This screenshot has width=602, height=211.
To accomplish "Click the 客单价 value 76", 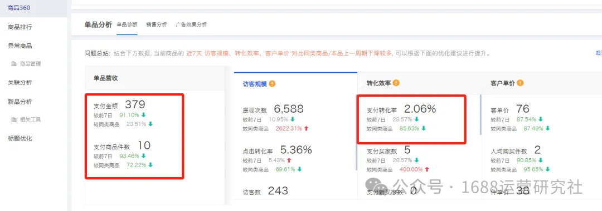I will tap(523, 109).
